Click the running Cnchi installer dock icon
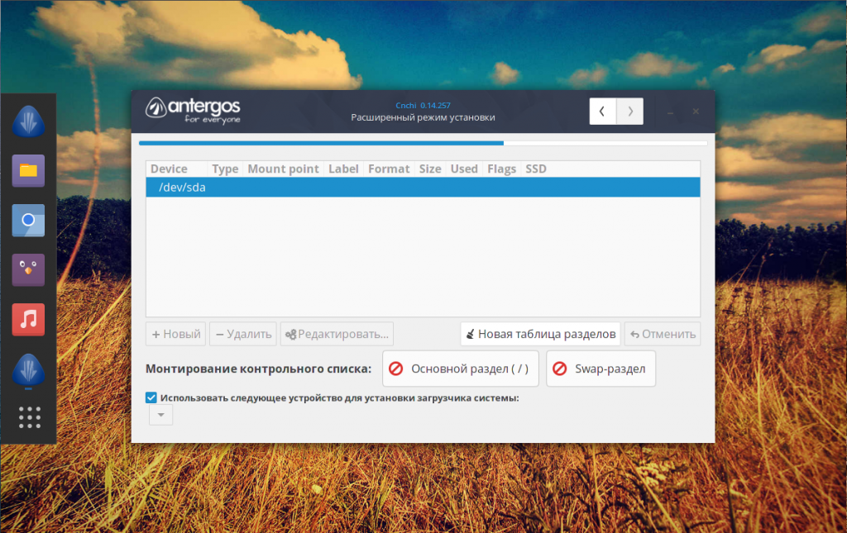The height and width of the screenshot is (533, 847). [28, 370]
